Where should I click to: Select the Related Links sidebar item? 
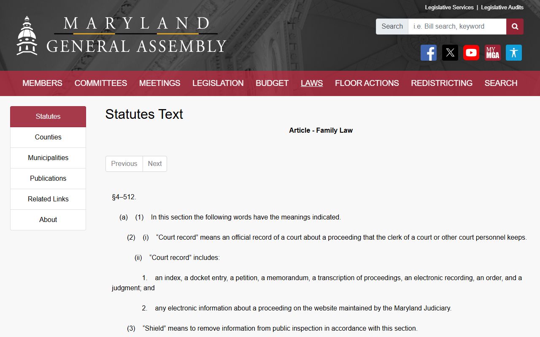coord(48,199)
